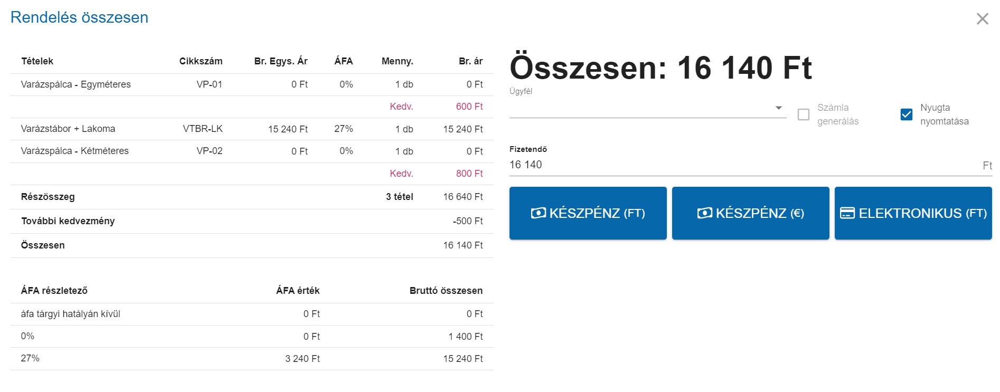Select the Varázspálca - Kétméteres row
Image resolution: width=1000 pixels, height=392 pixels.
[x=252, y=151]
